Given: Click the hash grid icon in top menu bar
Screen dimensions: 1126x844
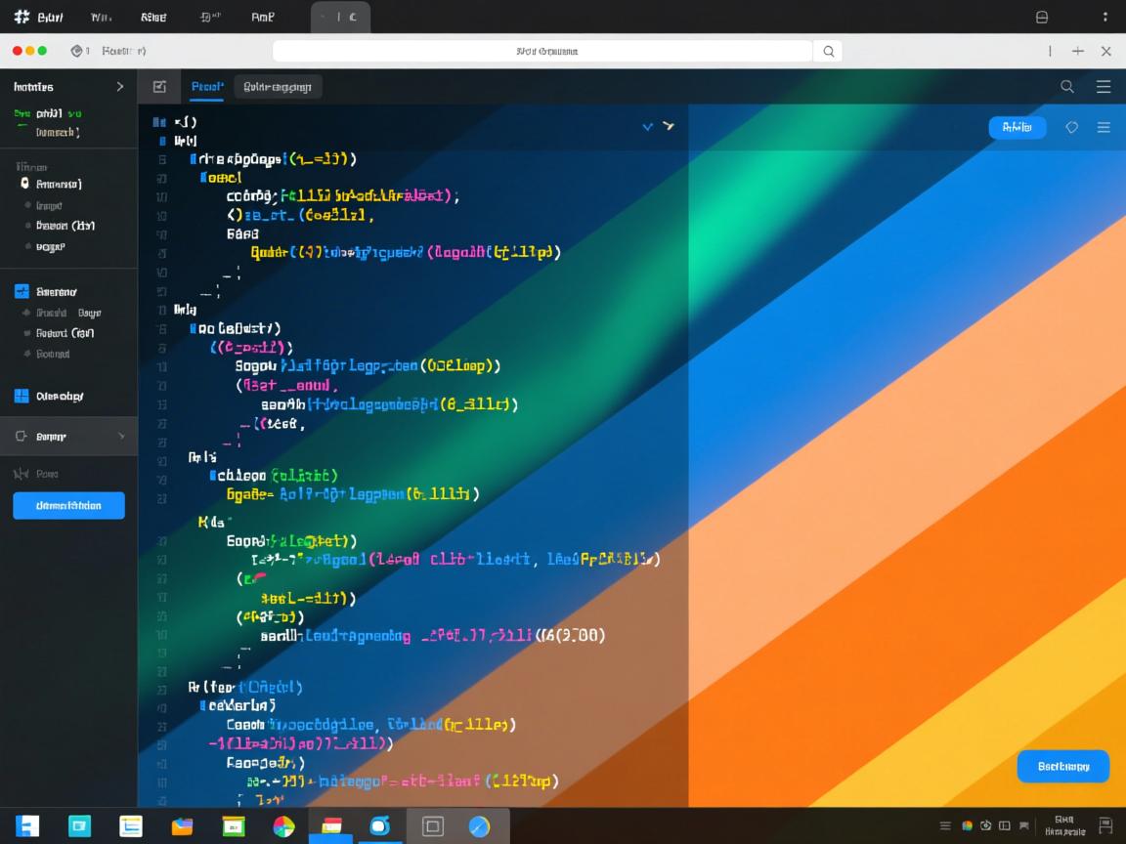Looking at the screenshot, I should point(22,17).
